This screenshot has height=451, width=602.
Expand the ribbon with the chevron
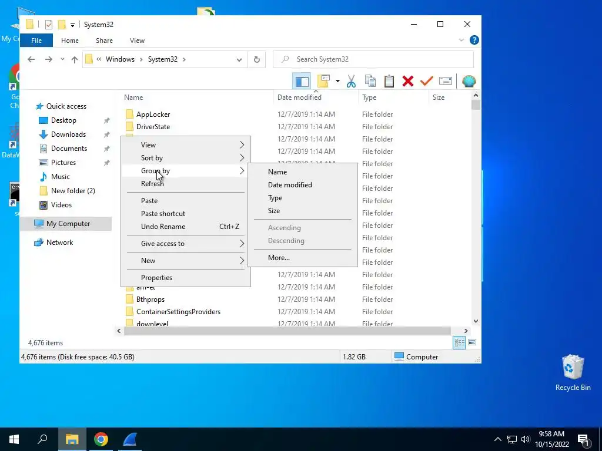point(461,41)
